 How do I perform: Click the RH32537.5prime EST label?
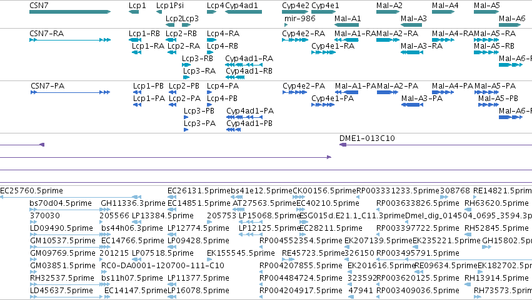coord(62,279)
